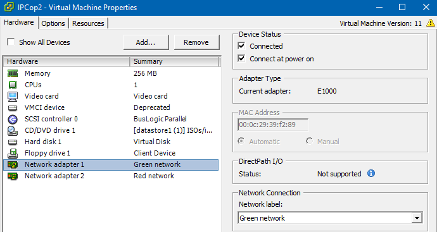This screenshot has height=232, width=437.
Task: Select the Video card hardware label
Action: click(x=42, y=96)
